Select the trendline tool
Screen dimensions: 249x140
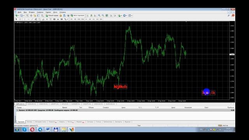pos(32,19)
